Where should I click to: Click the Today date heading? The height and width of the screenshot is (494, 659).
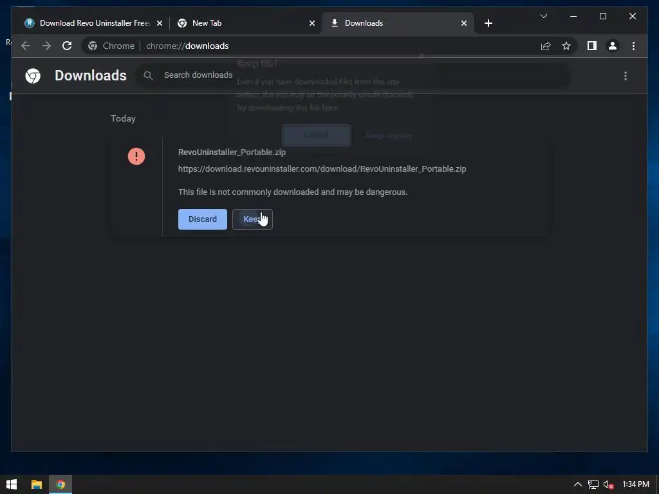[123, 118]
